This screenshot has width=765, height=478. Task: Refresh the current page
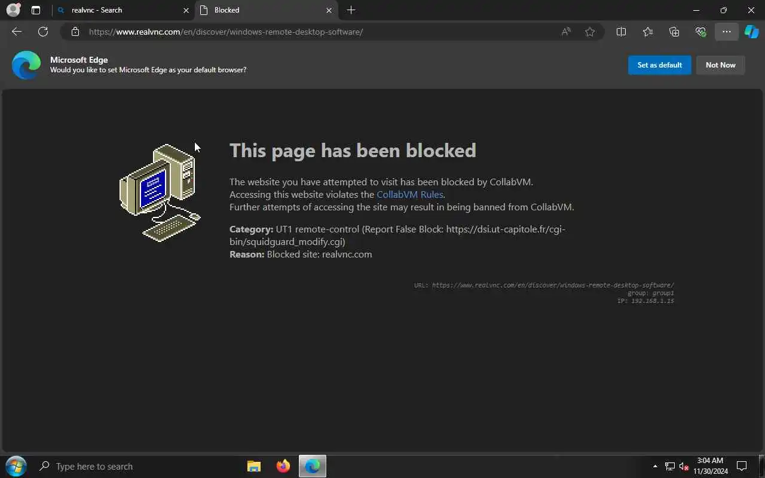(x=43, y=32)
